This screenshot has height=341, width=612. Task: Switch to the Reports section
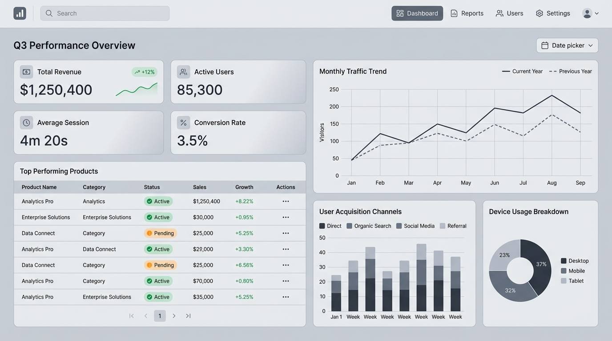click(x=467, y=13)
